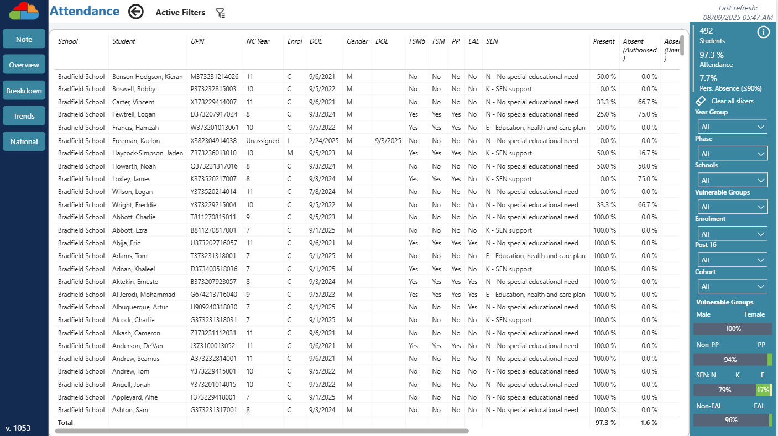Open the Enrolment slicer dropdown
778x436 pixels.
(731, 233)
